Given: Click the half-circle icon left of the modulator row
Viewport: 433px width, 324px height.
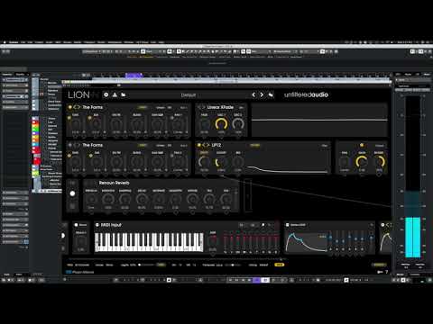Looking at the screenshot, I should coord(63,236).
